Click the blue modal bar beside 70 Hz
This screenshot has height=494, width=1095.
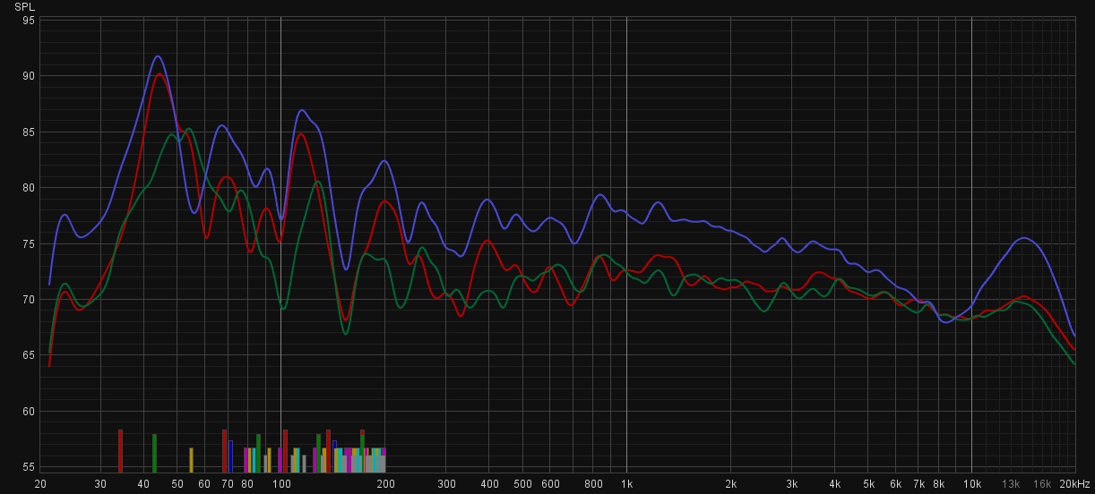click(230, 456)
